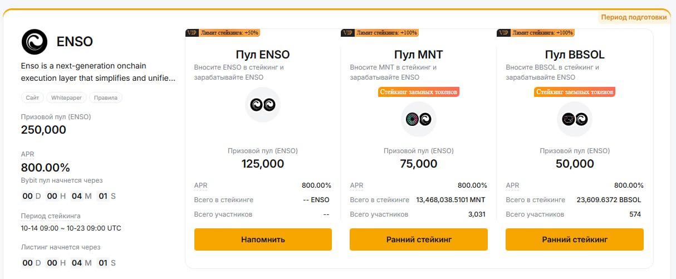Click the VIP badge on ENSO pool
676x279 pixels.
tap(191, 33)
